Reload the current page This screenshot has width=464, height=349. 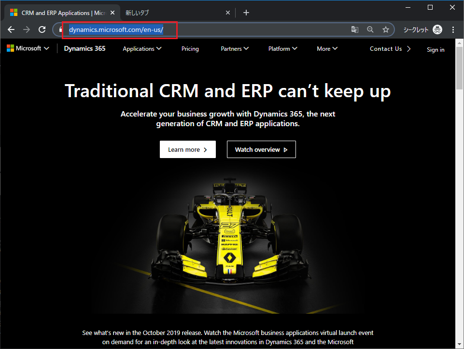pyautogui.click(x=42, y=29)
